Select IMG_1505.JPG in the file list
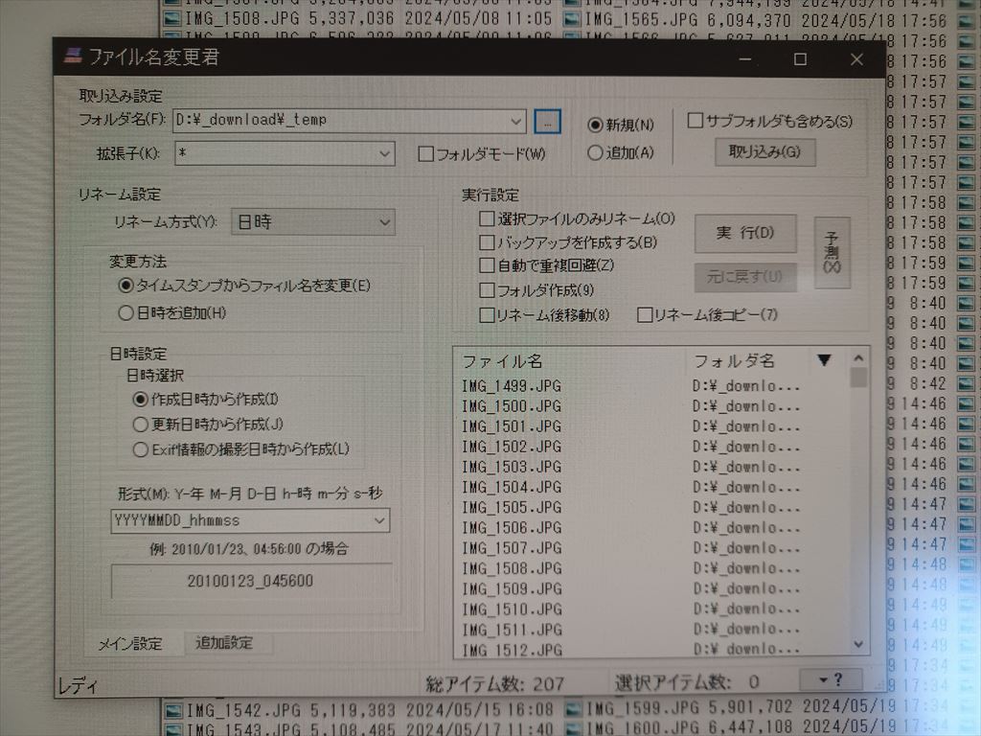The image size is (981, 736). coord(512,508)
